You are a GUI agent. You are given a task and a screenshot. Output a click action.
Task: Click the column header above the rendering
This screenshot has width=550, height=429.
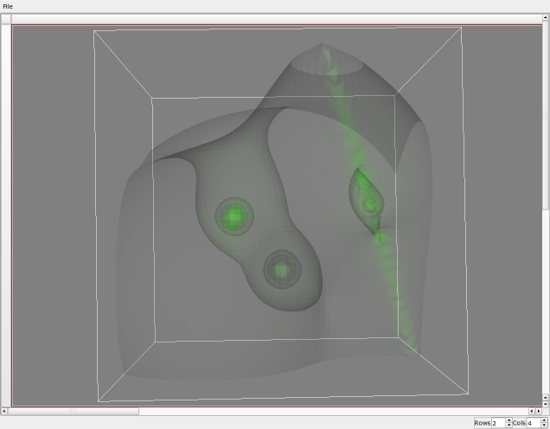coord(277,19)
